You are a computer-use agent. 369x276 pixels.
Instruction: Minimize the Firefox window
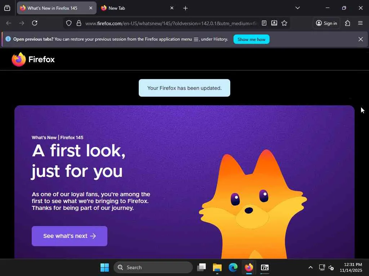[x=327, y=8]
